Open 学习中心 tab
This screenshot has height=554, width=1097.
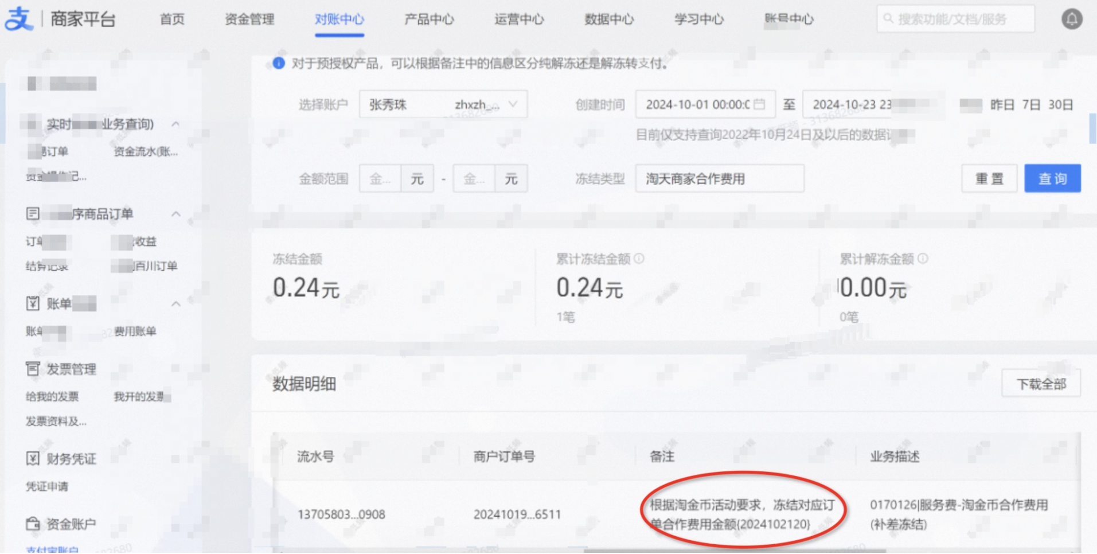click(x=699, y=19)
